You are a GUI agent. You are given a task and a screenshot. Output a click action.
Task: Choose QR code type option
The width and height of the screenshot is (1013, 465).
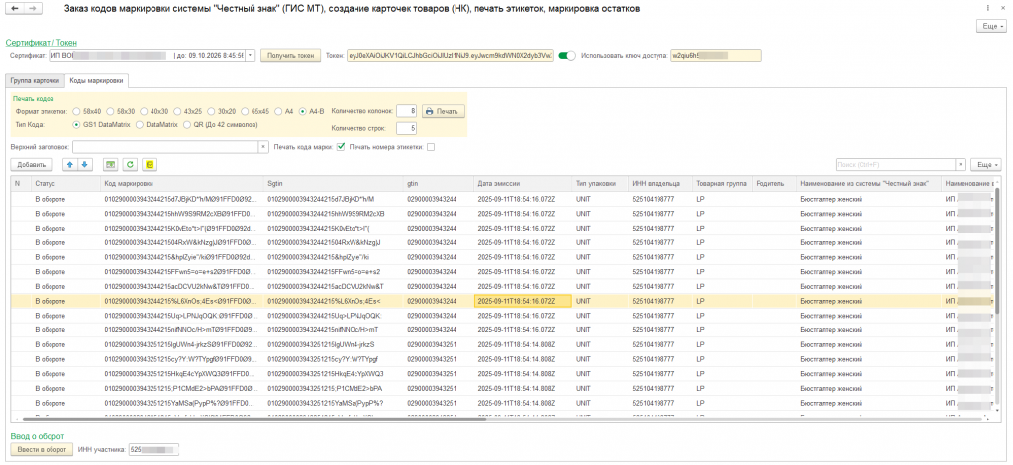(x=189, y=125)
